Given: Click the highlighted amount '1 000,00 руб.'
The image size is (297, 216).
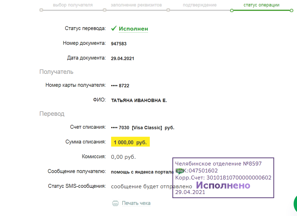Looking at the screenshot, I should pyautogui.click(x=130, y=142).
